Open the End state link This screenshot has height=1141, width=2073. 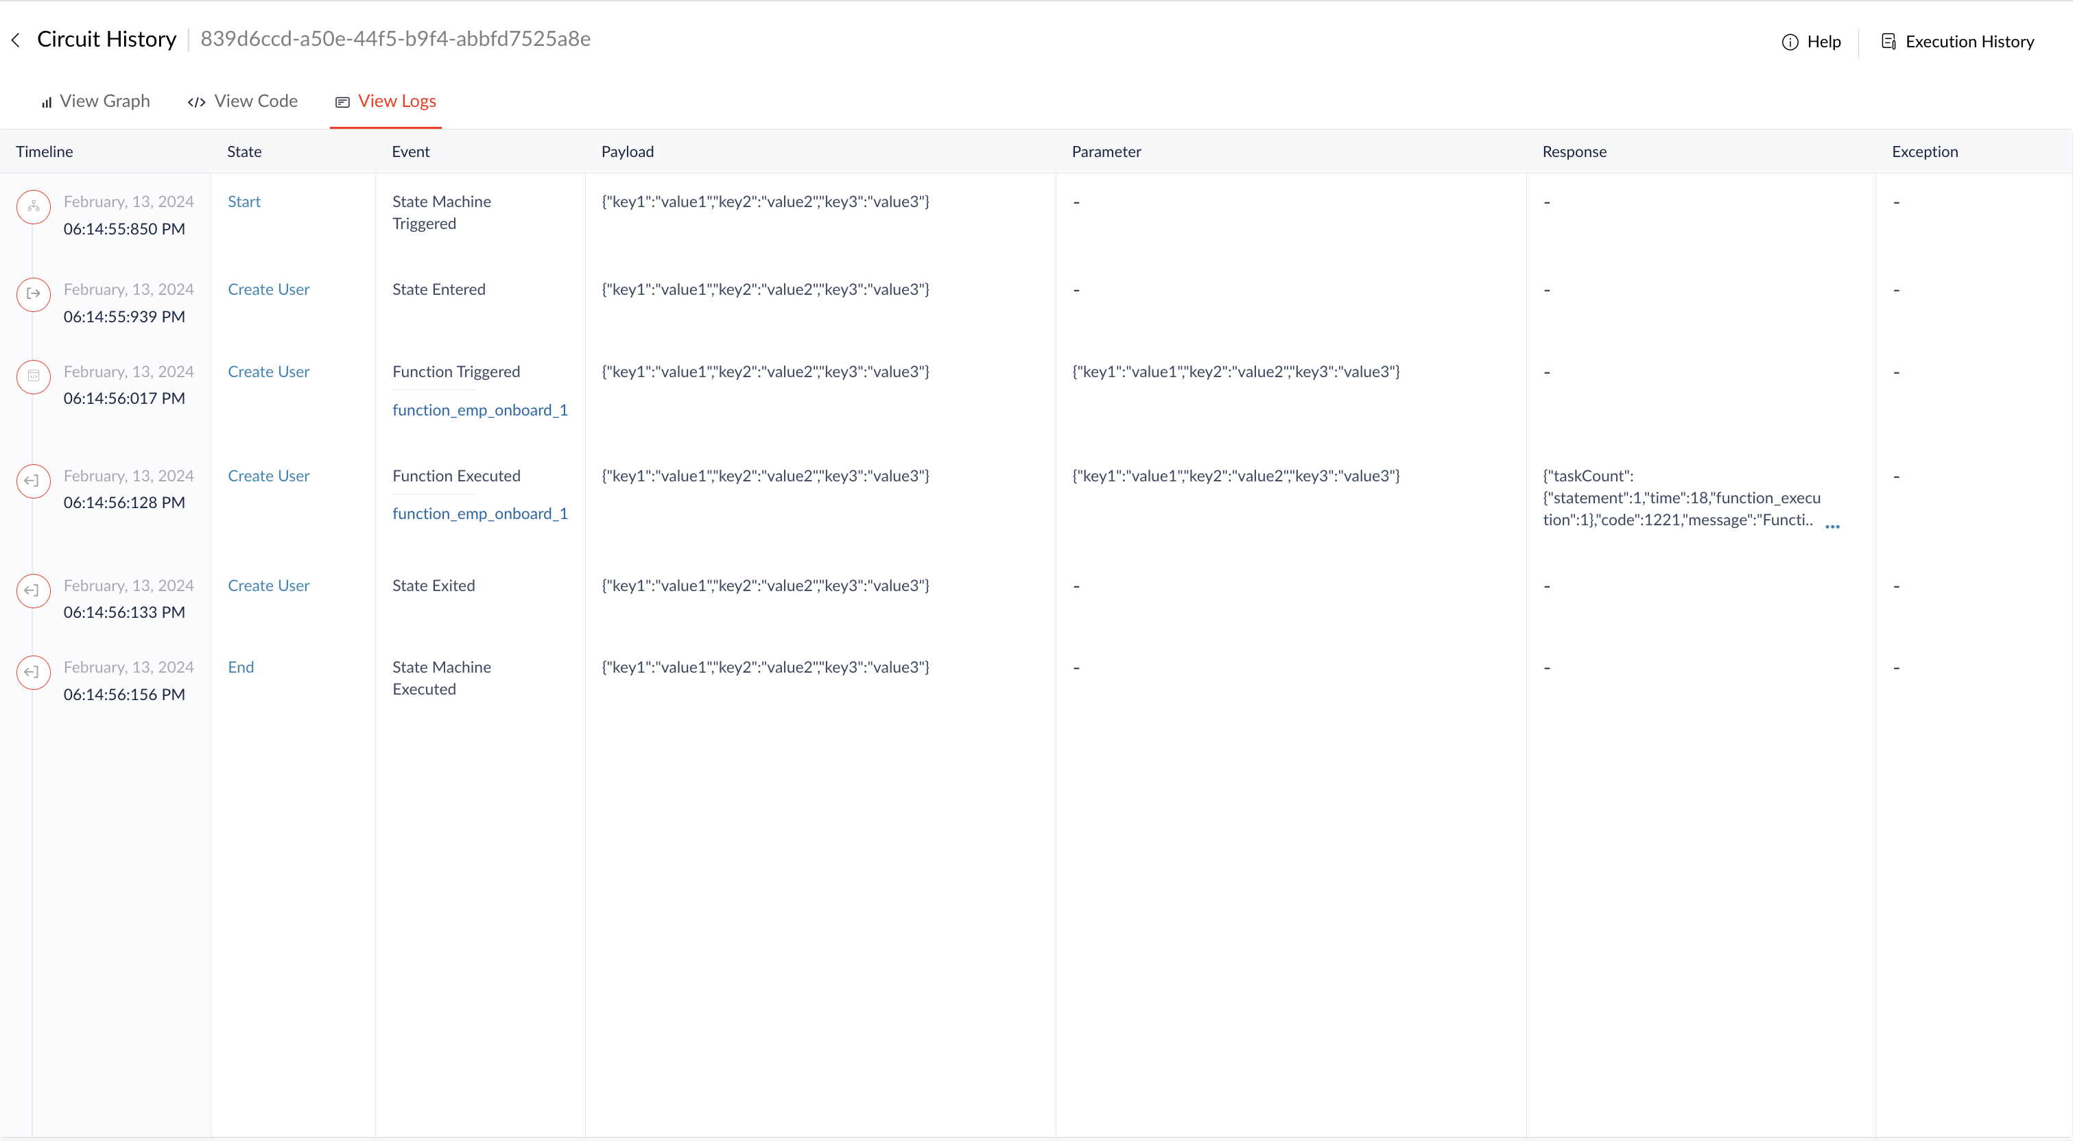(x=241, y=667)
